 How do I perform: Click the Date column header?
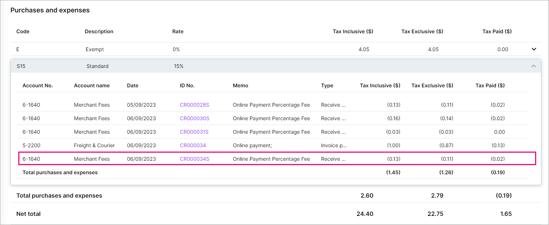133,85
